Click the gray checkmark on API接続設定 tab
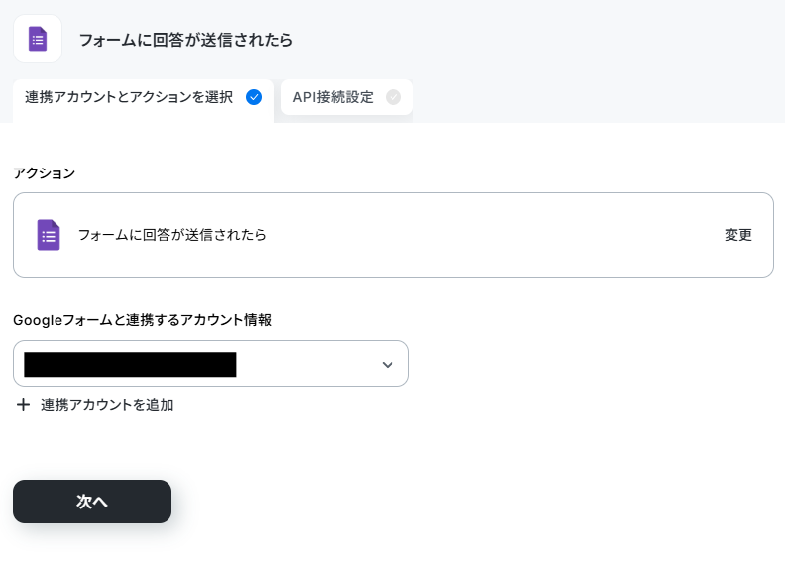The width and height of the screenshot is (785, 563). 393,97
